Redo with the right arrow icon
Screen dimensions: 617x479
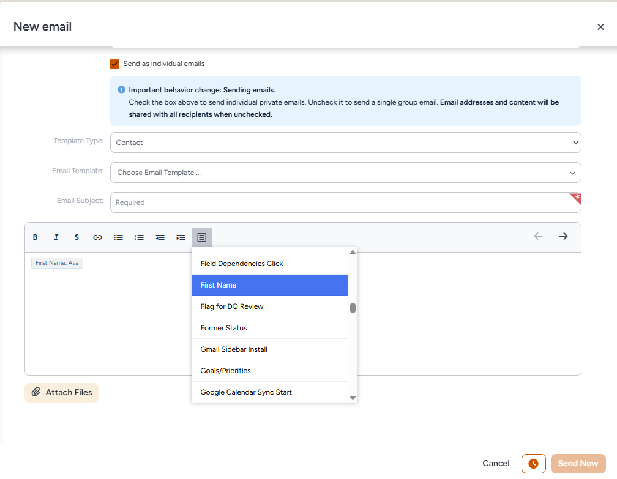click(x=564, y=236)
